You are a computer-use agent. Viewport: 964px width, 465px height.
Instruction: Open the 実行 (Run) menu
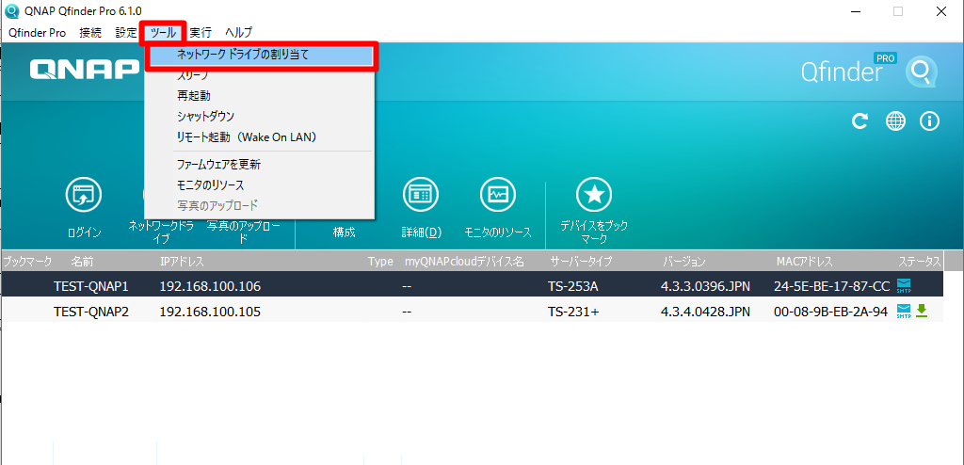click(201, 33)
